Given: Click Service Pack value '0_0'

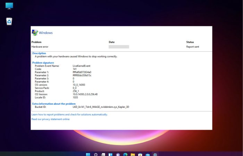Looking at the screenshot, I should coord(75,88).
